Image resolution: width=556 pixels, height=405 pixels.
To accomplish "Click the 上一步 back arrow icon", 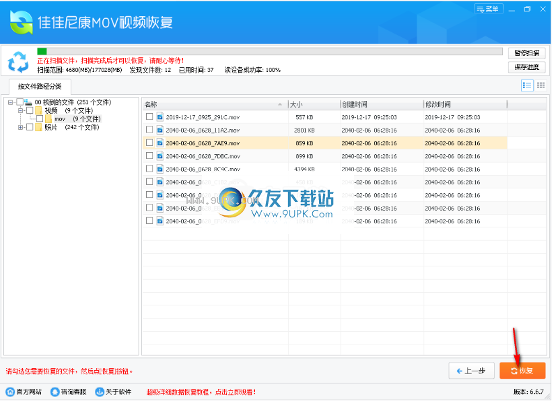I will point(460,371).
